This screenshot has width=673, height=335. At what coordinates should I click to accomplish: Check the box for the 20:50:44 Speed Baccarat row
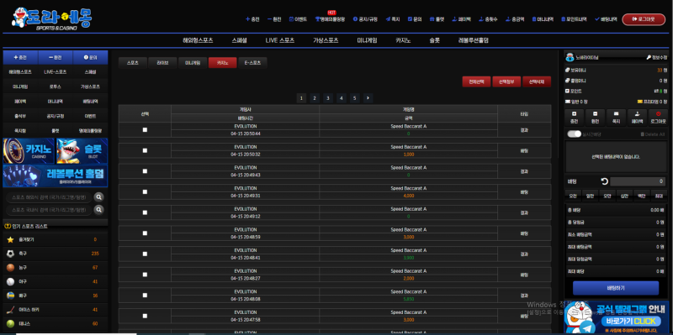pyautogui.click(x=145, y=130)
